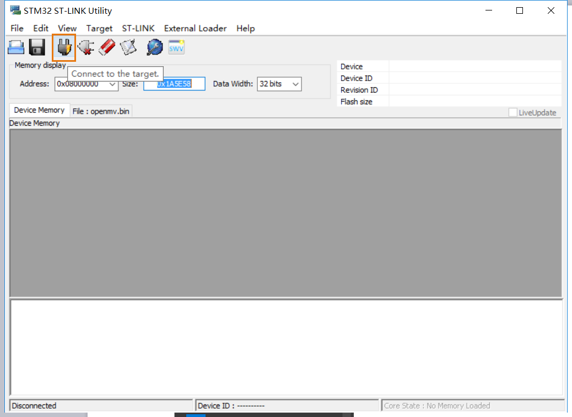
Task: Click the Save file floppy icon
Action: coord(37,47)
